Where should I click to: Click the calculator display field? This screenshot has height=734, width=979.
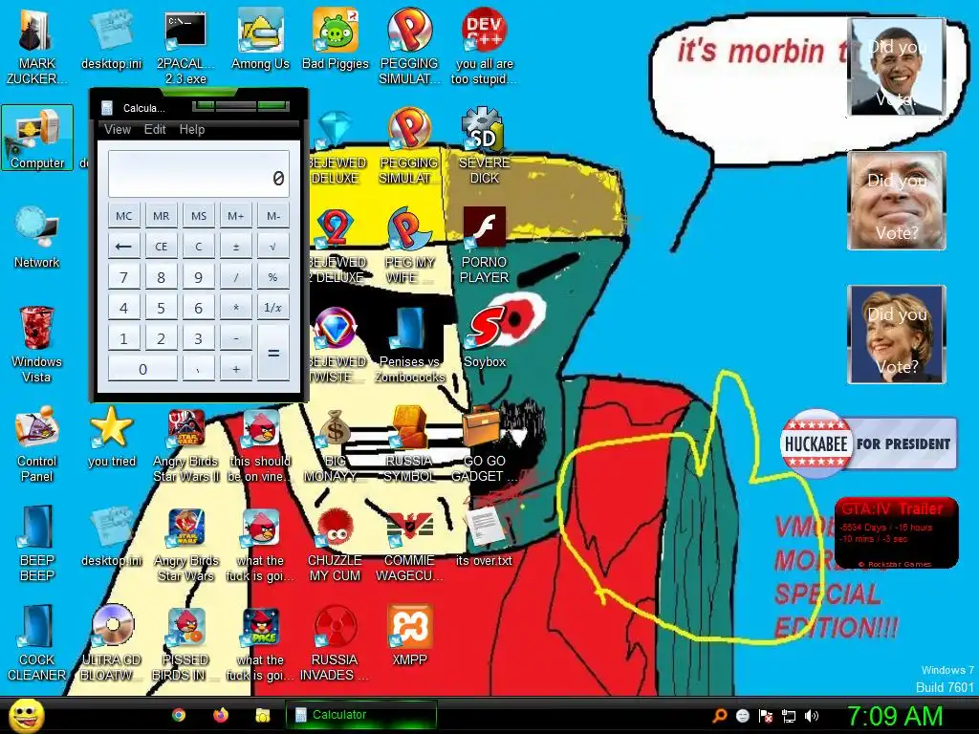[x=199, y=174]
